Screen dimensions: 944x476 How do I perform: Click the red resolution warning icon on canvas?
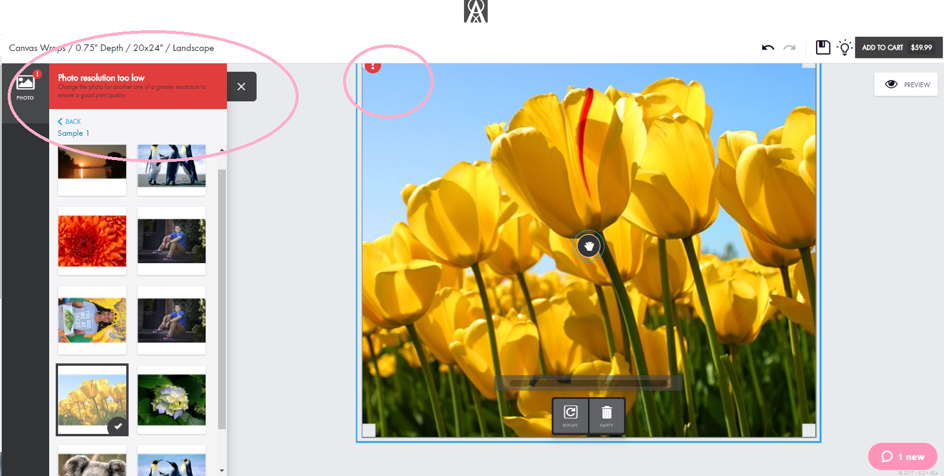coord(373,65)
